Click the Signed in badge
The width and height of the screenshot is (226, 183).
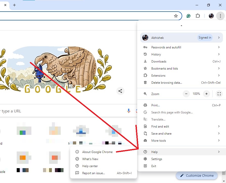pyautogui.click(x=205, y=38)
